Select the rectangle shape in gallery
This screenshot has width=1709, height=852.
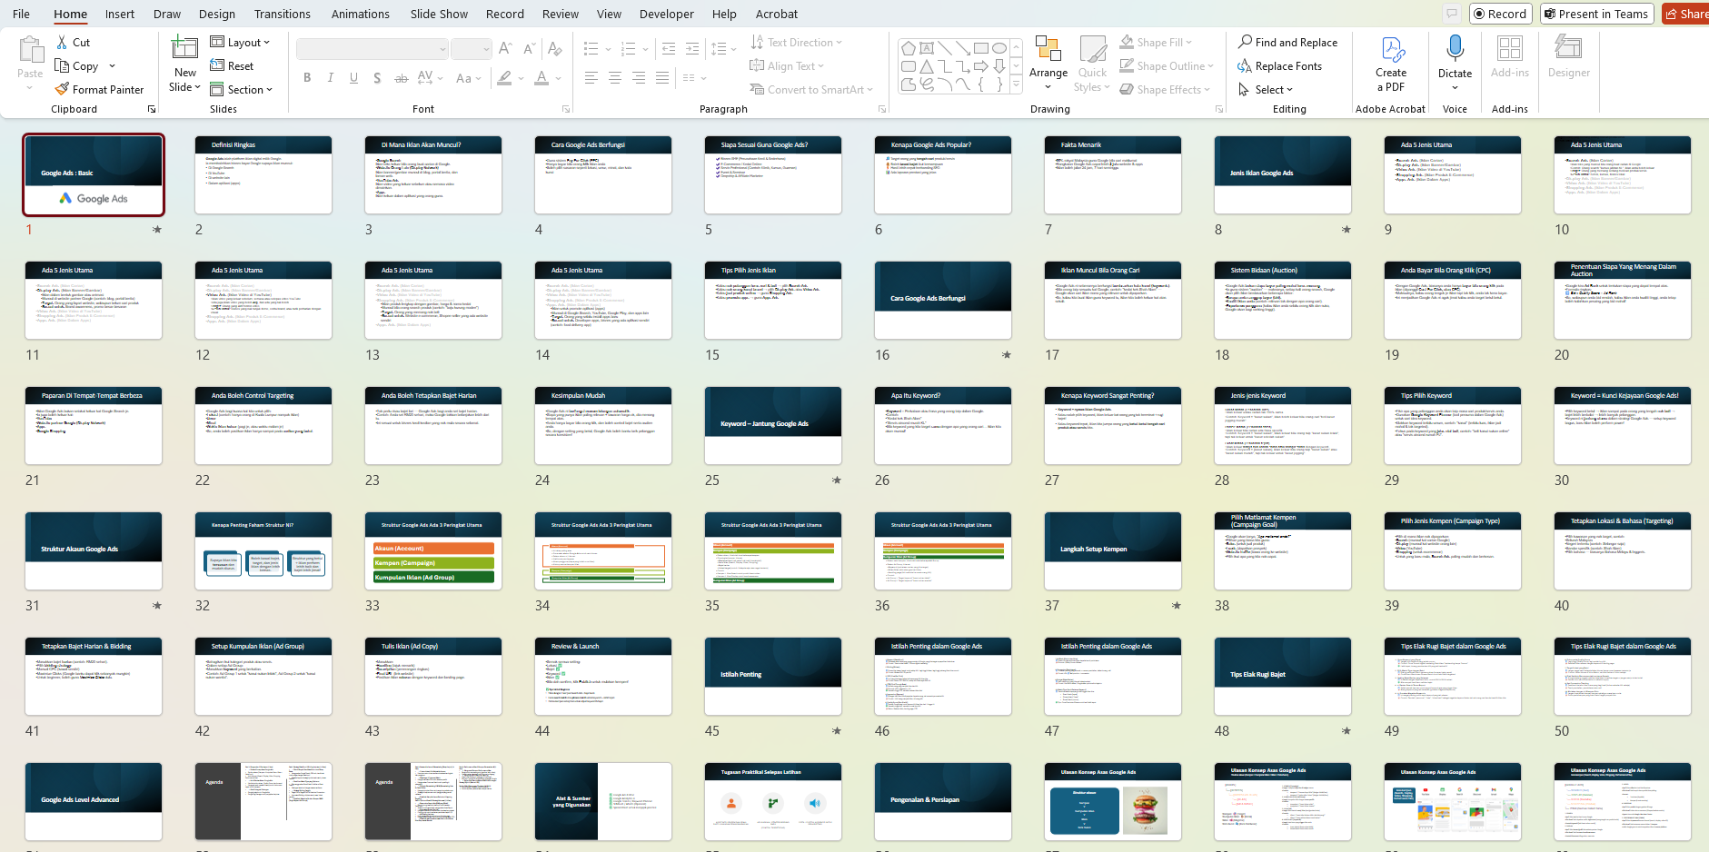click(981, 49)
